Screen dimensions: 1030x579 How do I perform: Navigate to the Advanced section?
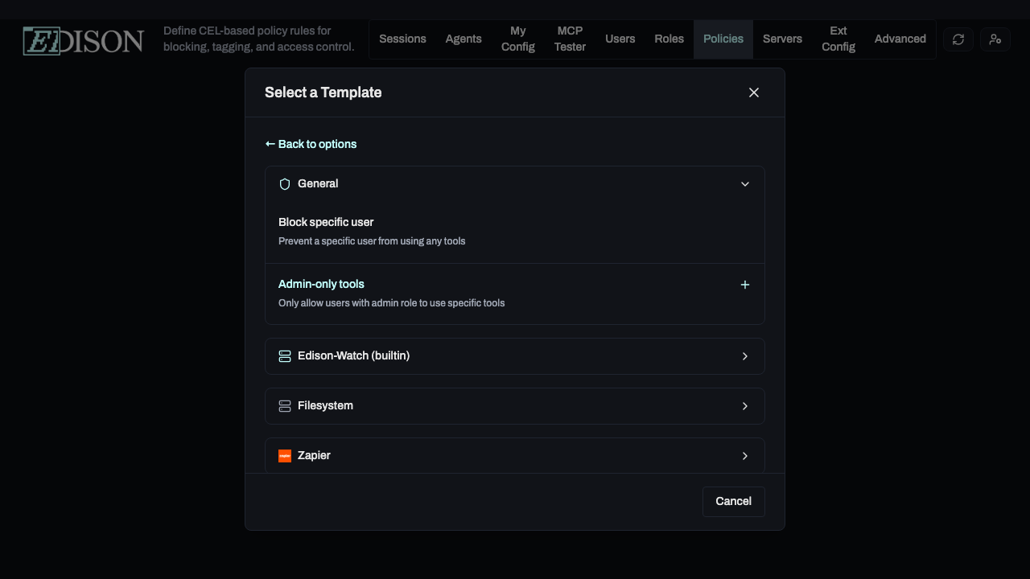coord(900,39)
